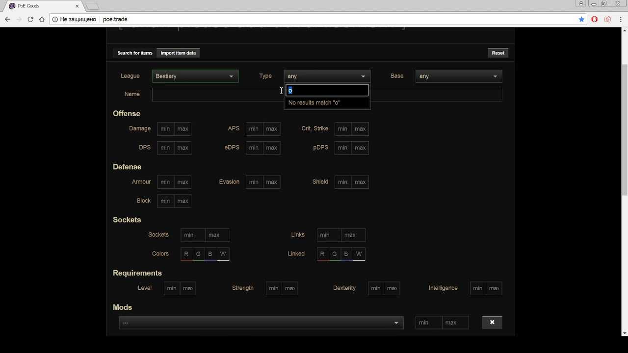Screen dimensions: 628x353
Task: Toggle the blue B linked color
Action: tap(346, 254)
